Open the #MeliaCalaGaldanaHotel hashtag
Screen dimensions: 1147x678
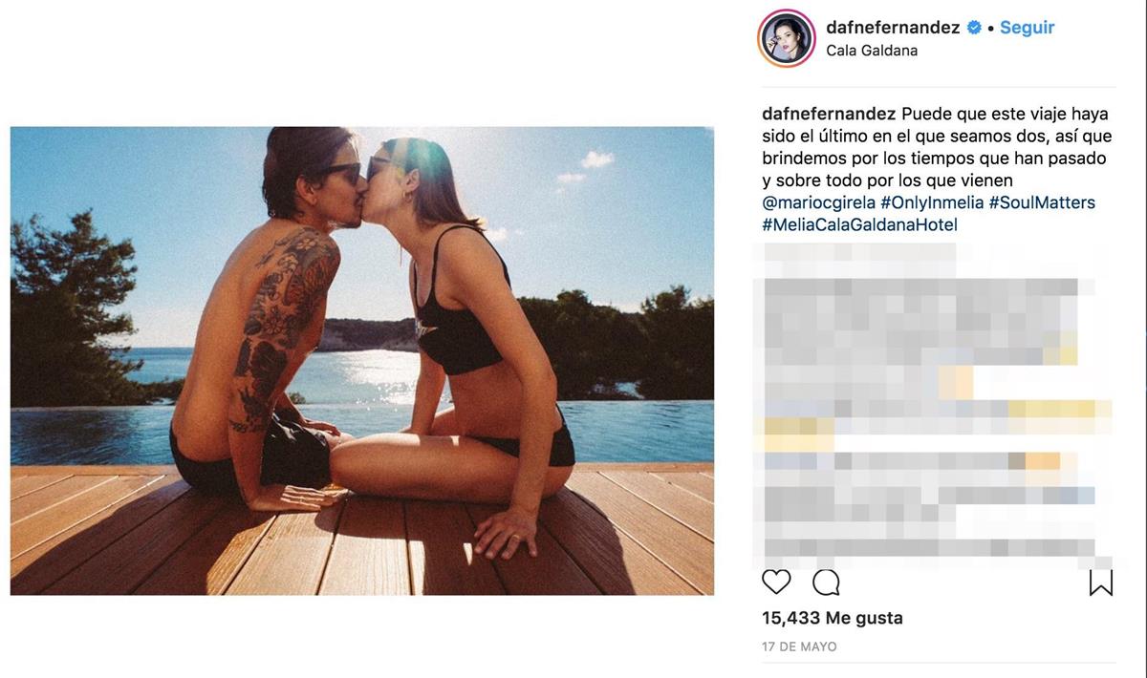859,225
